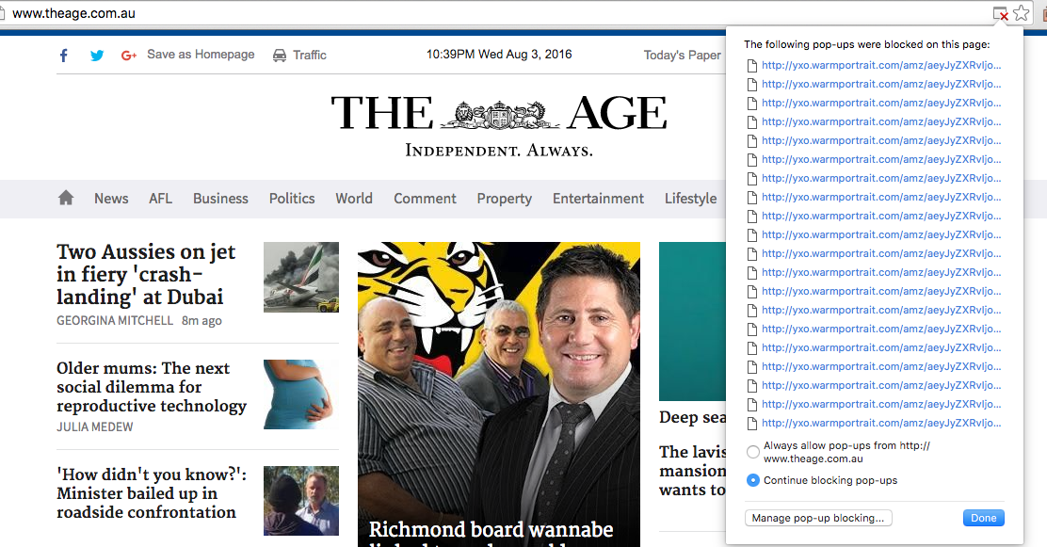Screen dimensions: 1047x547
Task: Click document icon of first blocked pop-up
Action: pos(752,66)
